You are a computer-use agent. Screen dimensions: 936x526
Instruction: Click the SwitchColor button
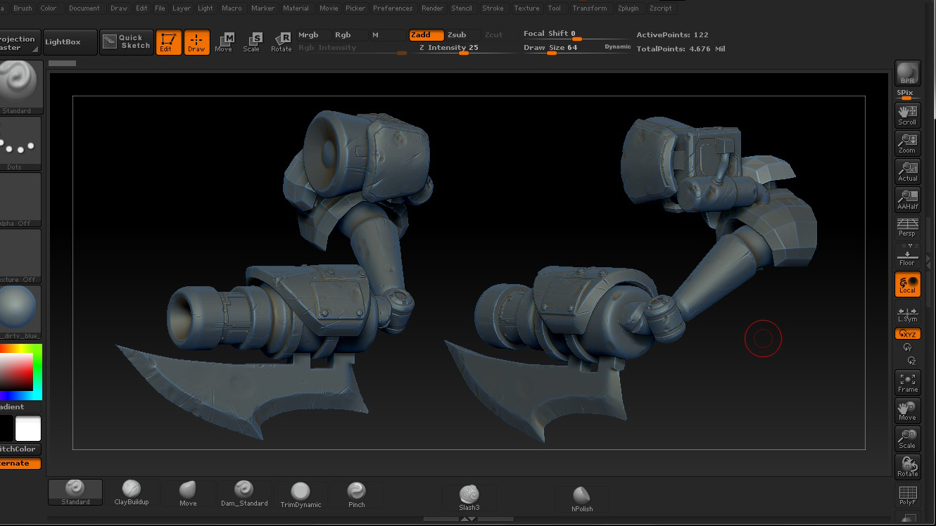pos(20,449)
